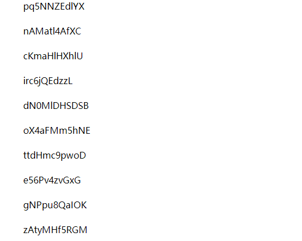Click the text pq5NNZEdlYX
Screen dimensions: 302x241
(x=54, y=7)
